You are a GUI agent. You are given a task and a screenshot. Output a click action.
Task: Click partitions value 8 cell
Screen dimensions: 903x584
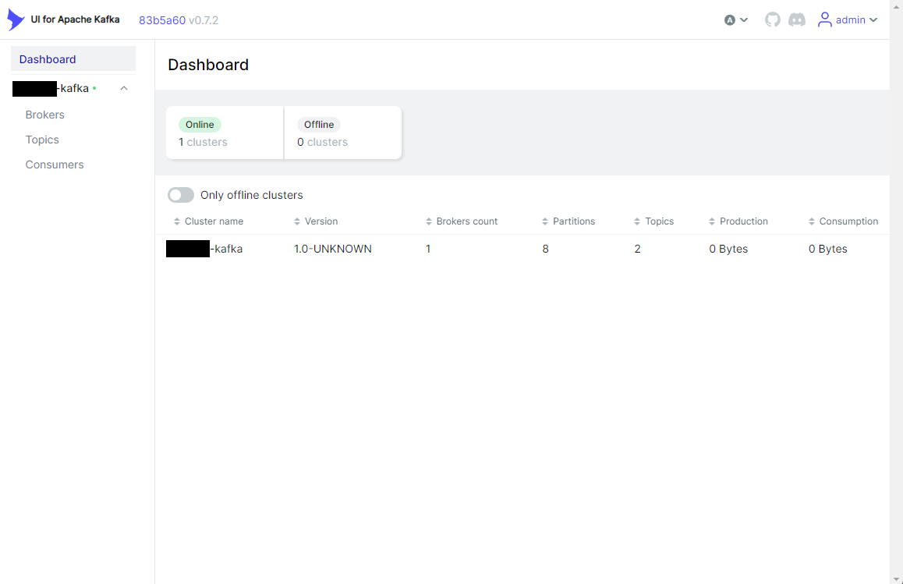pyautogui.click(x=545, y=249)
